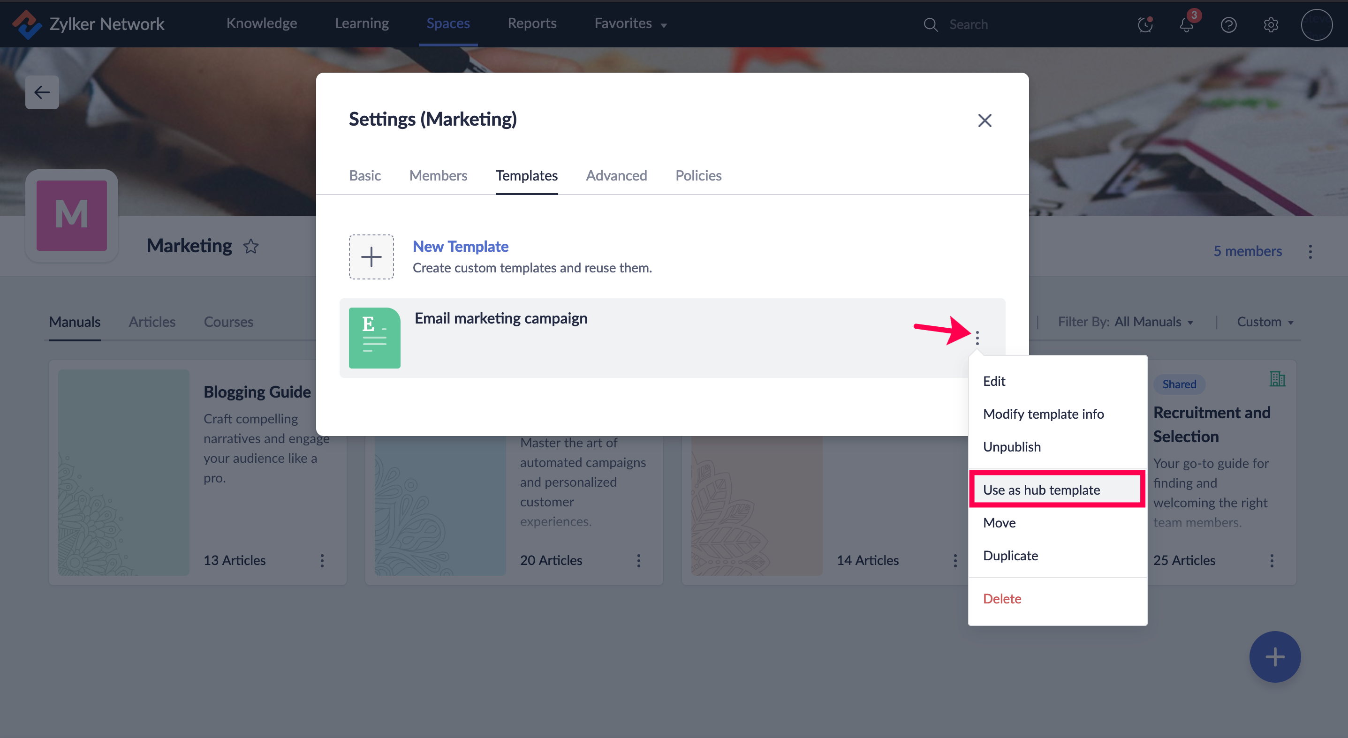Open Email marketing campaign three-dot menu
This screenshot has width=1348, height=738.
coord(977,338)
